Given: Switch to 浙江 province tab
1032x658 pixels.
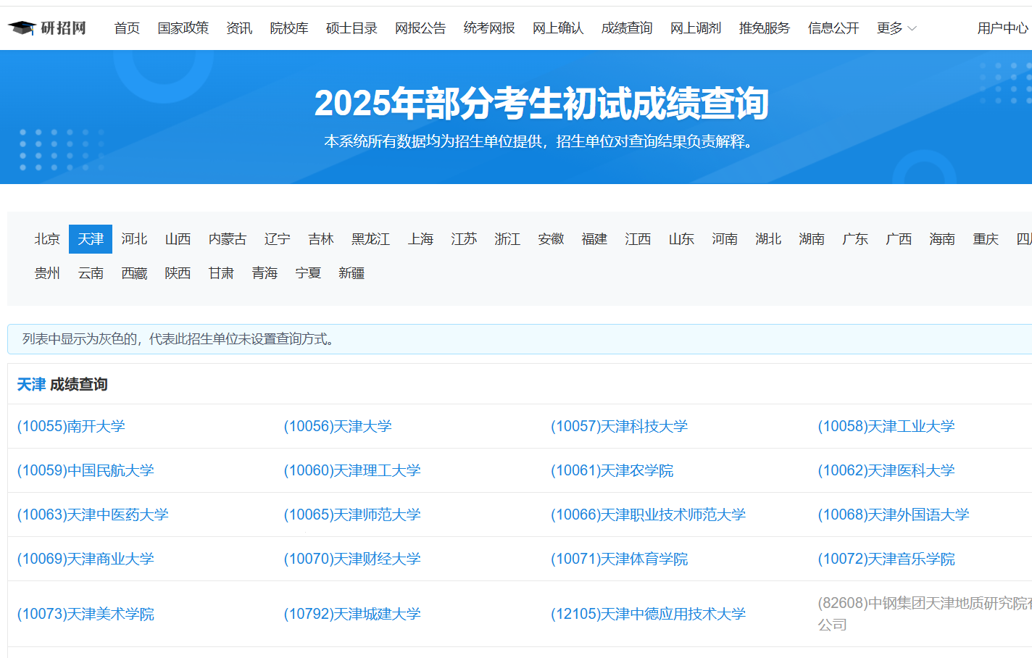Looking at the screenshot, I should tap(507, 239).
